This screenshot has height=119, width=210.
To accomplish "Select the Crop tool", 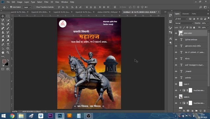I will [3, 24].
